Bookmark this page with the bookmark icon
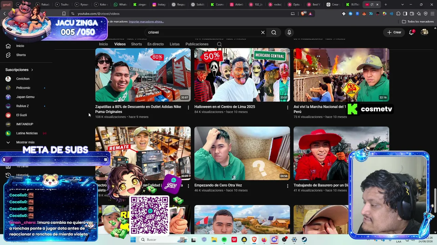Viewport: 437px width, 245px height. pyautogui.click(x=64, y=14)
